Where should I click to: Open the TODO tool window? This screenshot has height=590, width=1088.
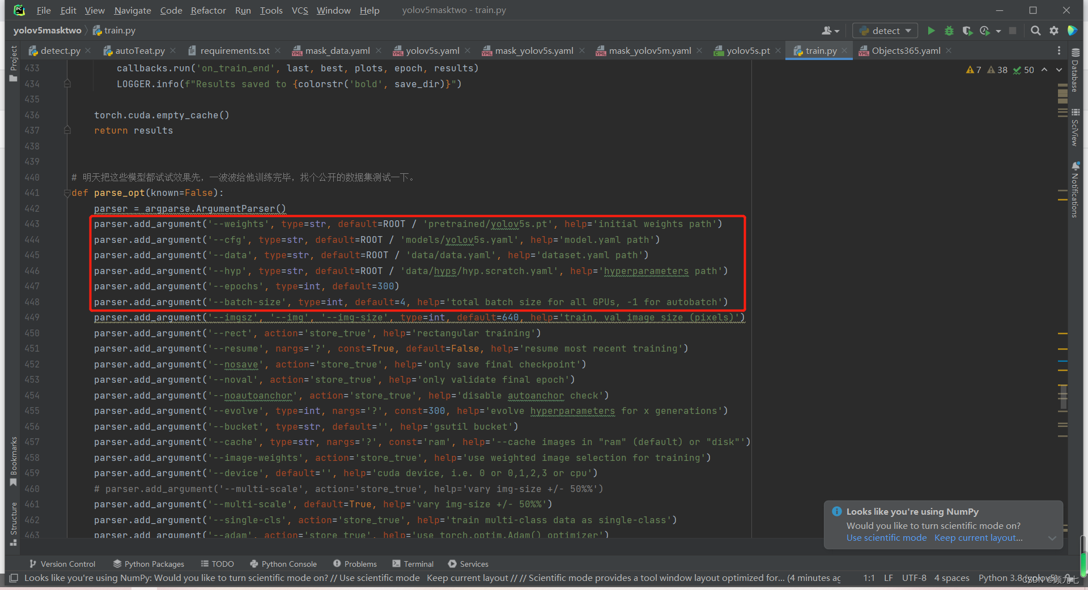218,564
